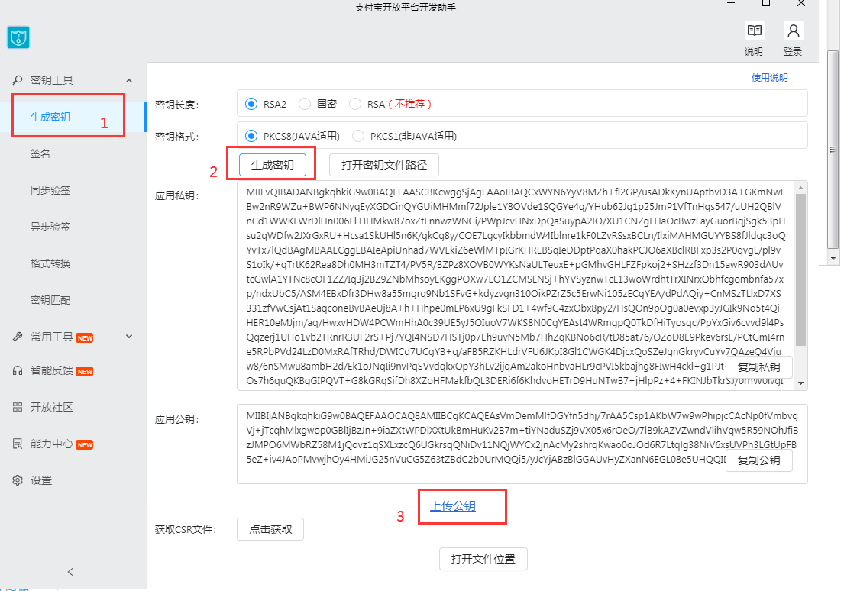This screenshot has height=591, width=844.
Task: Choose PKCS8(JAVA适用) key format
Action: tap(251, 136)
